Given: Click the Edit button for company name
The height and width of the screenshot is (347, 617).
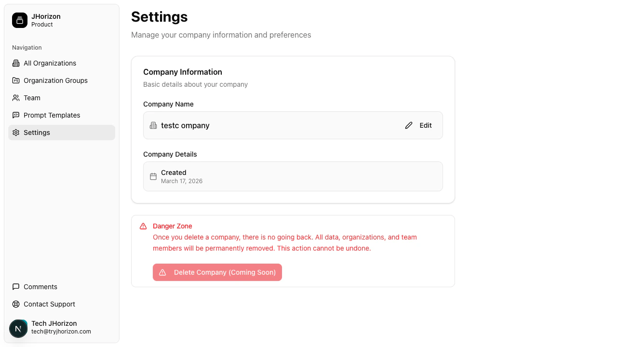Looking at the screenshot, I should coord(418,125).
